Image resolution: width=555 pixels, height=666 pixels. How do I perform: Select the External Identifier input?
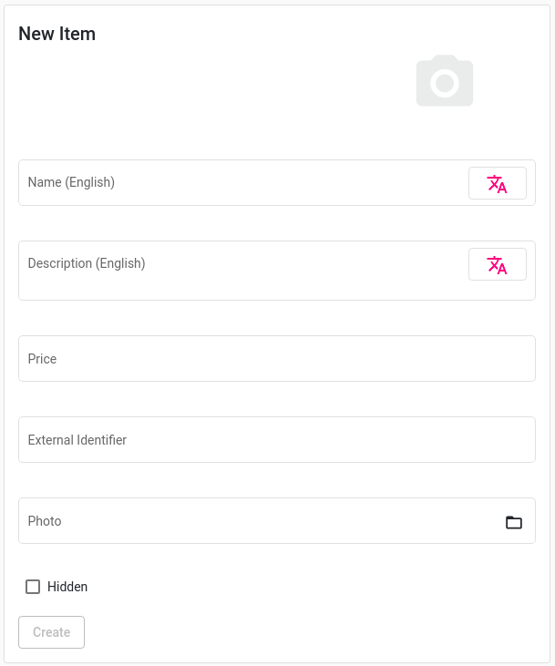[x=277, y=440]
